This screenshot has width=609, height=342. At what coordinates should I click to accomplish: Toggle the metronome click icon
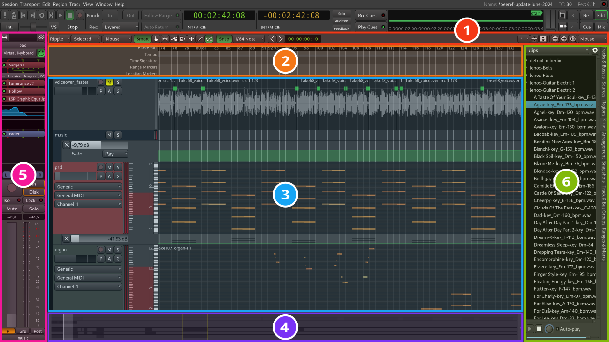click(x=14, y=15)
